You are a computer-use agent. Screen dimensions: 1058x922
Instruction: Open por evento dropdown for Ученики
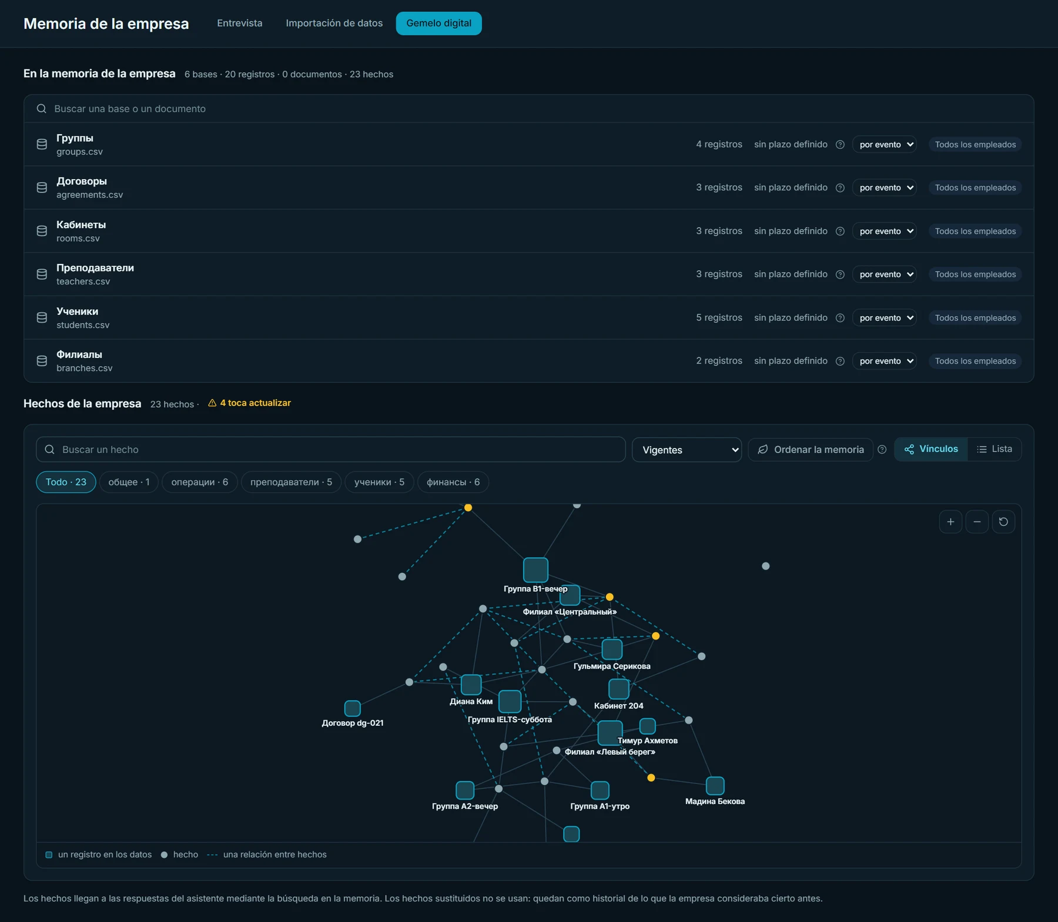point(885,318)
